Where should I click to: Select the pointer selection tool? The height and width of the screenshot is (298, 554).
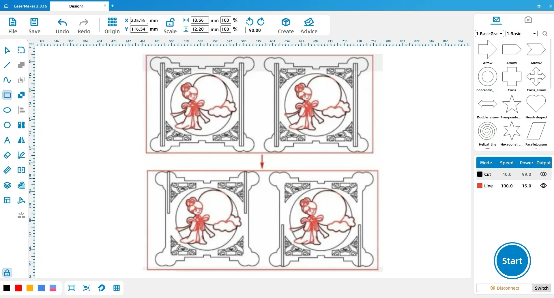click(x=7, y=50)
